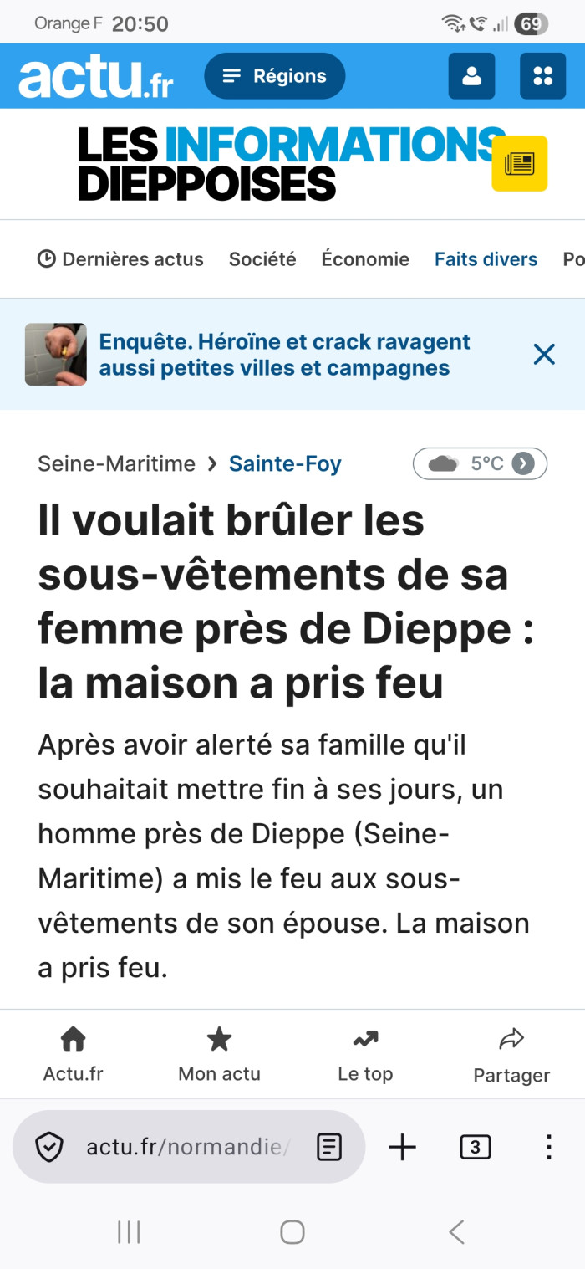The height and width of the screenshot is (1269, 585).
Task: Open the Sainte-Foy breadcrumb link
Action: (x=285, y=463)
